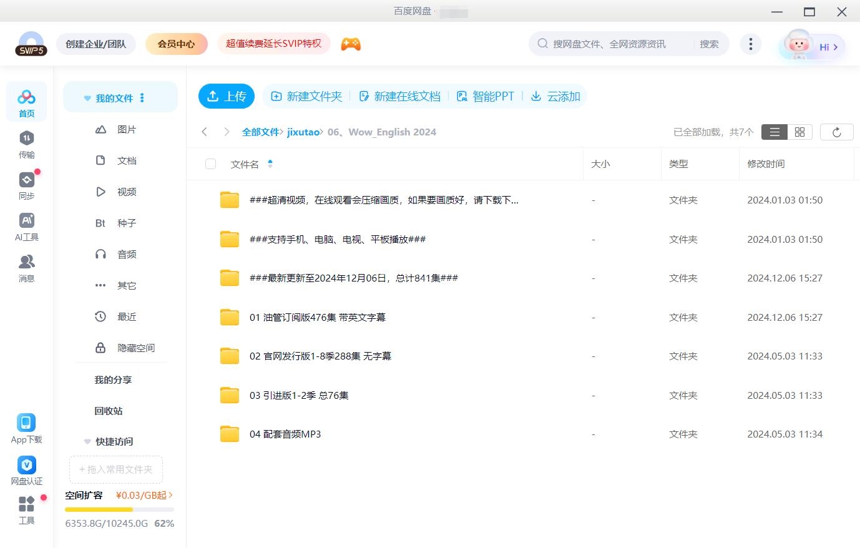Click the 拖入常用文件夹 drop box
The height and width of the screenshot is (548, 860).
116,469
